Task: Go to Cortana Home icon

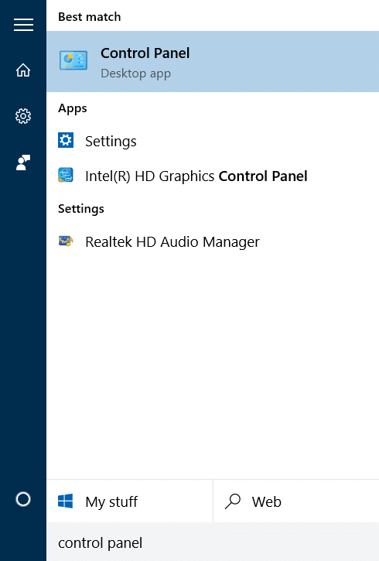Action: coord(23,70)
